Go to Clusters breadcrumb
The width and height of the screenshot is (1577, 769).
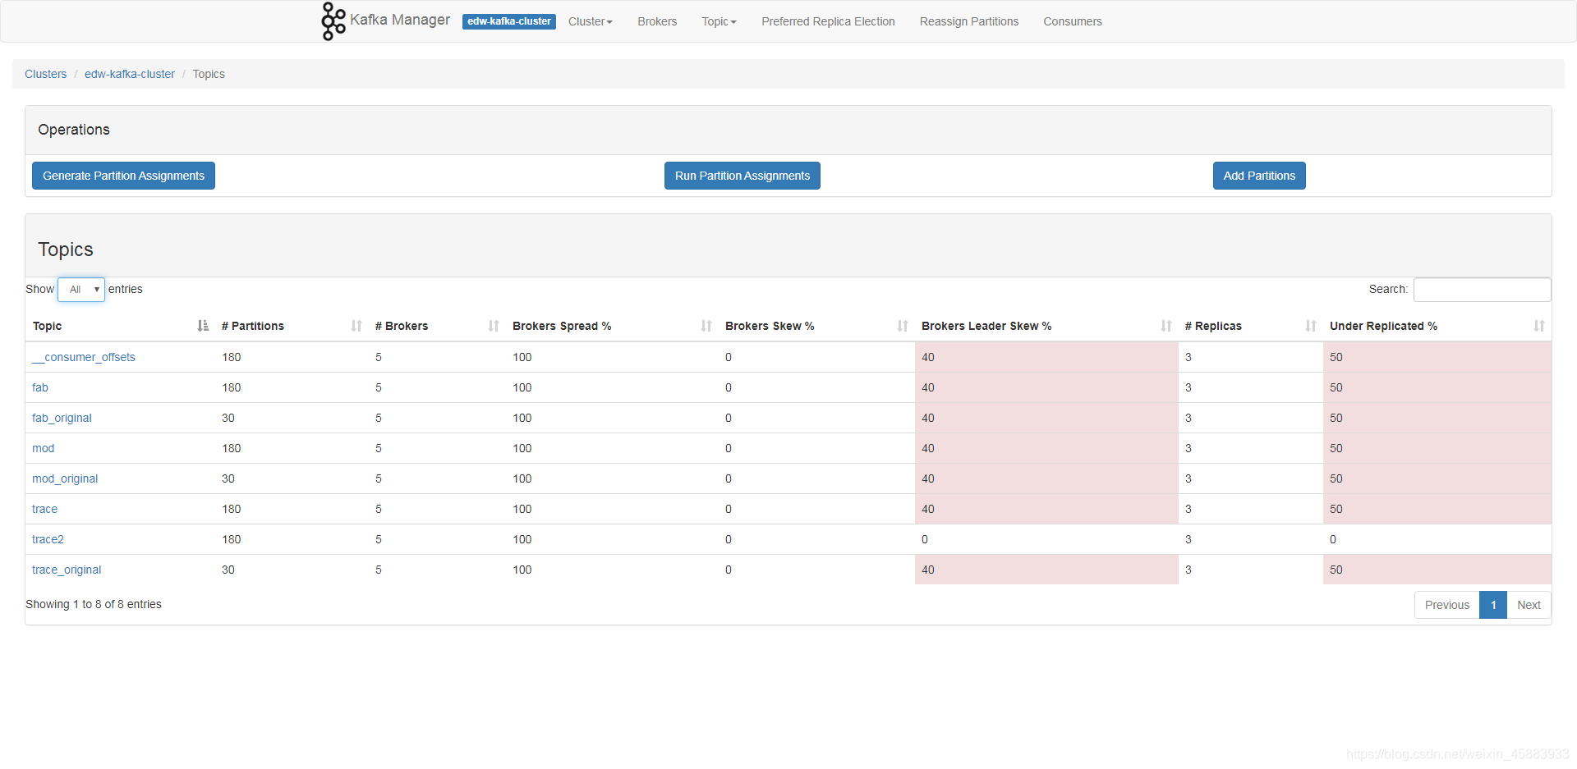point(46,74)
